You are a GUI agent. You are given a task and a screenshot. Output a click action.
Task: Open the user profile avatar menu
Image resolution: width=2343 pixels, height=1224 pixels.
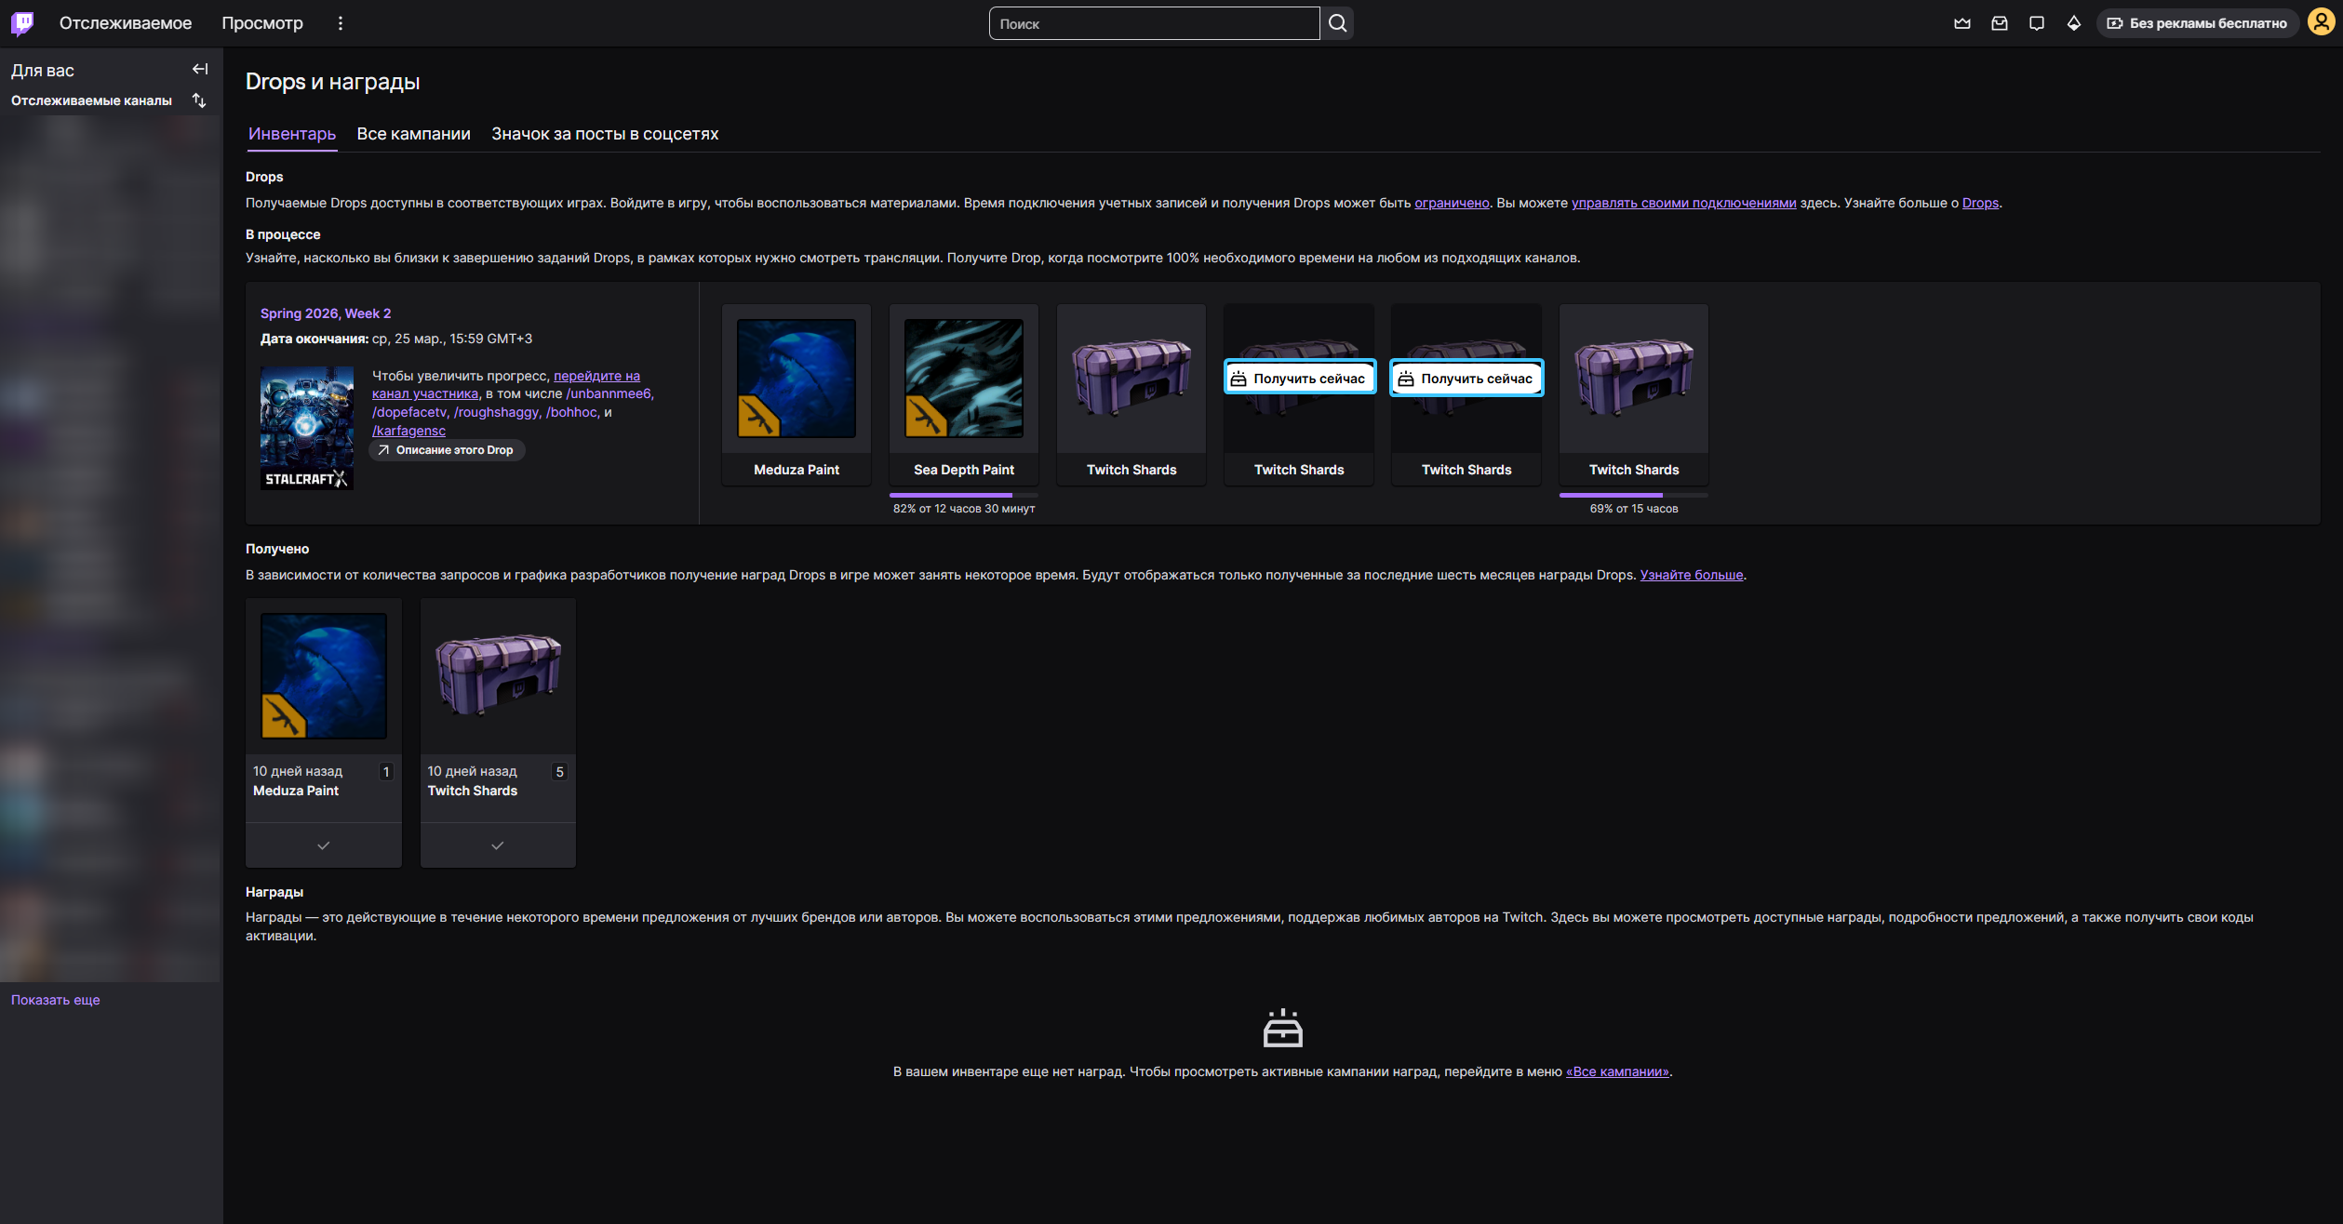coord(2321,23)
